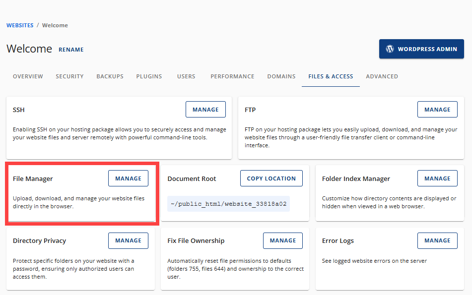Open the Users tab
472x295 pixels.
click(x=186, y=76)
